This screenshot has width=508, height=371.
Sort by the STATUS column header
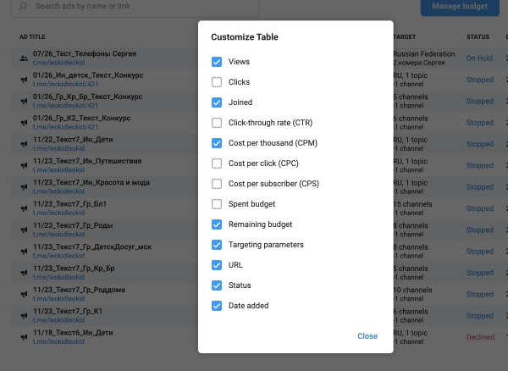pos(478,37)
